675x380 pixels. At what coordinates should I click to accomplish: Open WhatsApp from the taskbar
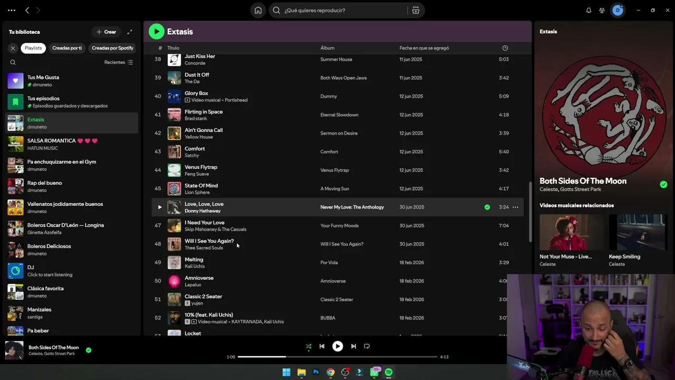tap(374, 372)
